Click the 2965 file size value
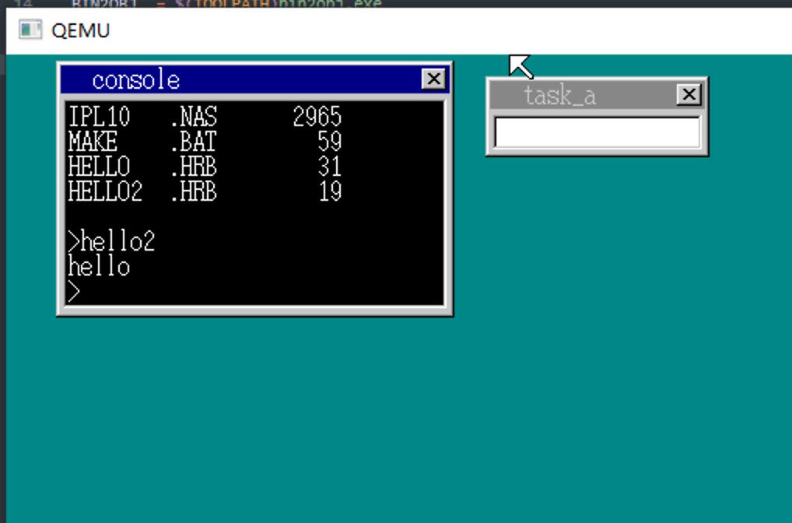Screen dimensions: 792x523 (317, 117)
